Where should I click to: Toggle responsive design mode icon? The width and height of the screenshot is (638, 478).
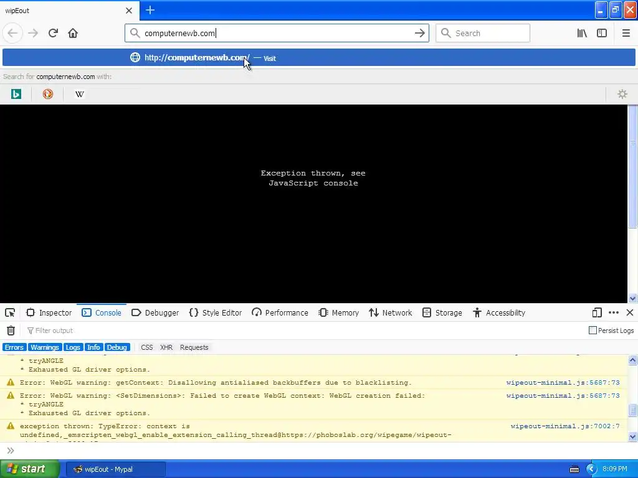pos(597,312)
